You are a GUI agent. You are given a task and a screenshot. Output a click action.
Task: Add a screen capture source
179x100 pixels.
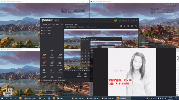coord(79,75)
